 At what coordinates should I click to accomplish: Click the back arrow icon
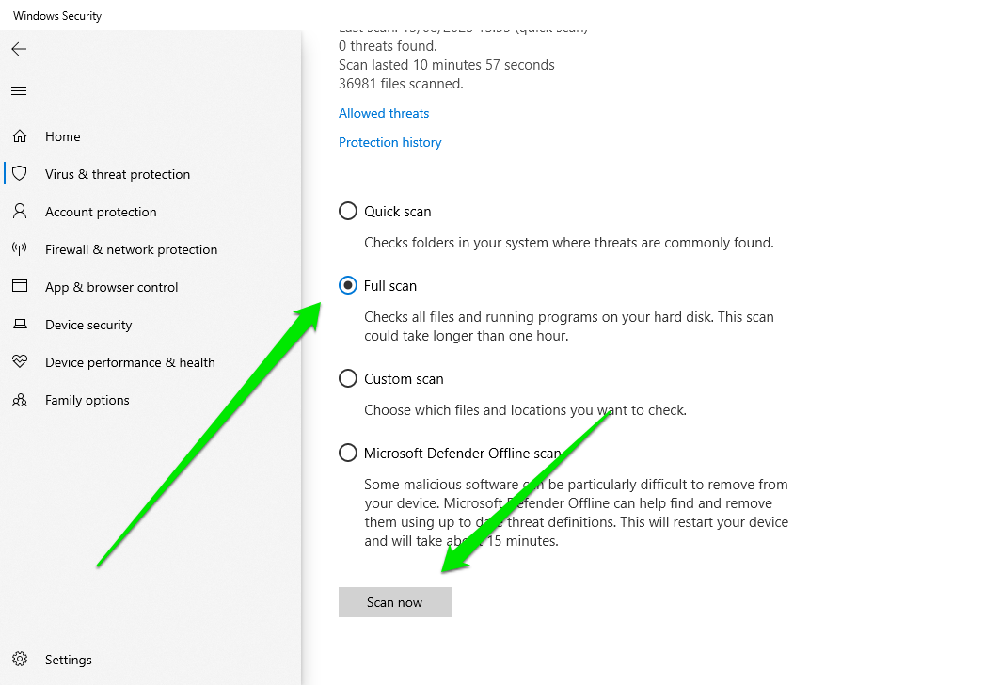pos(19,49)
